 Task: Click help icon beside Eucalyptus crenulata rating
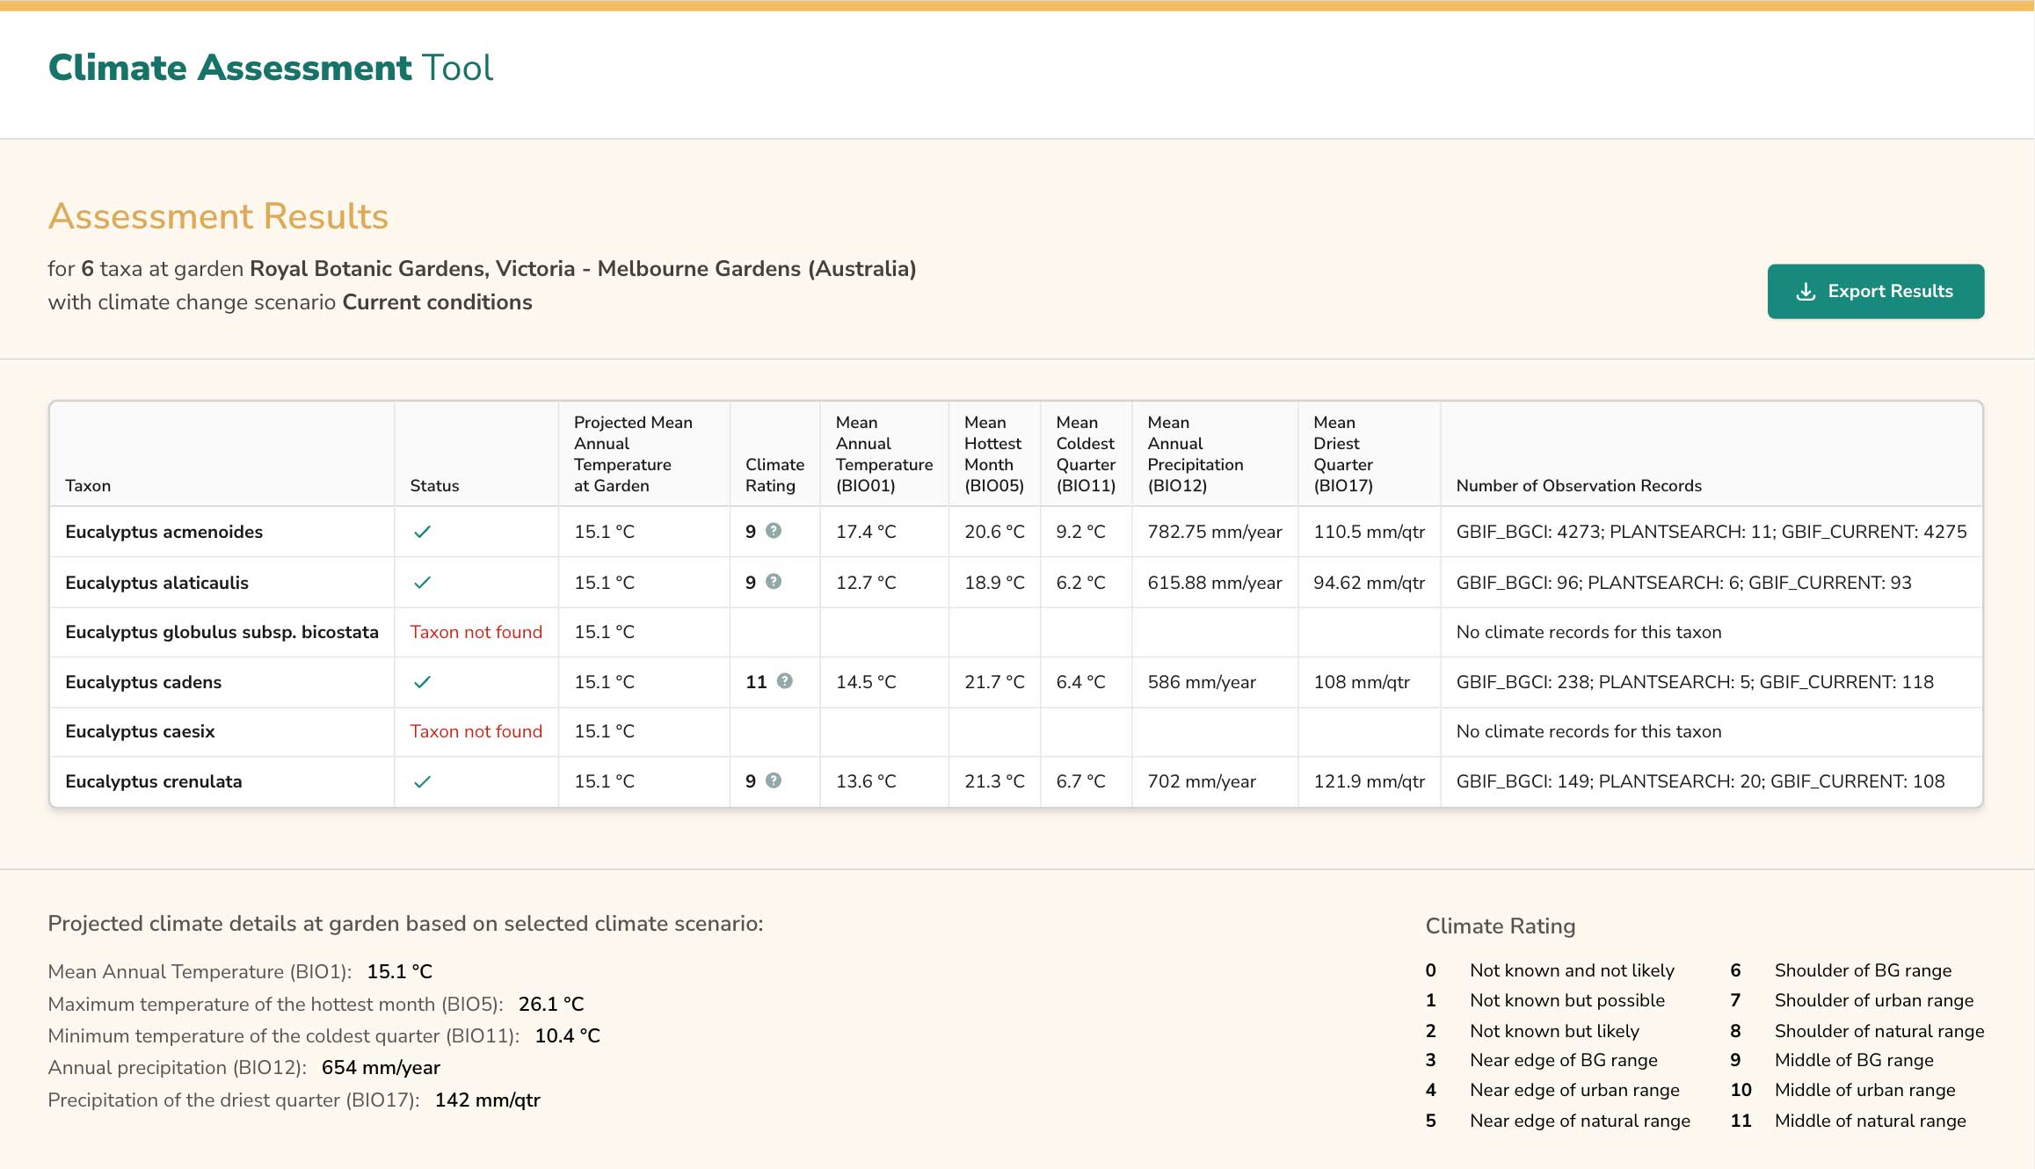(x=772, y=779)
